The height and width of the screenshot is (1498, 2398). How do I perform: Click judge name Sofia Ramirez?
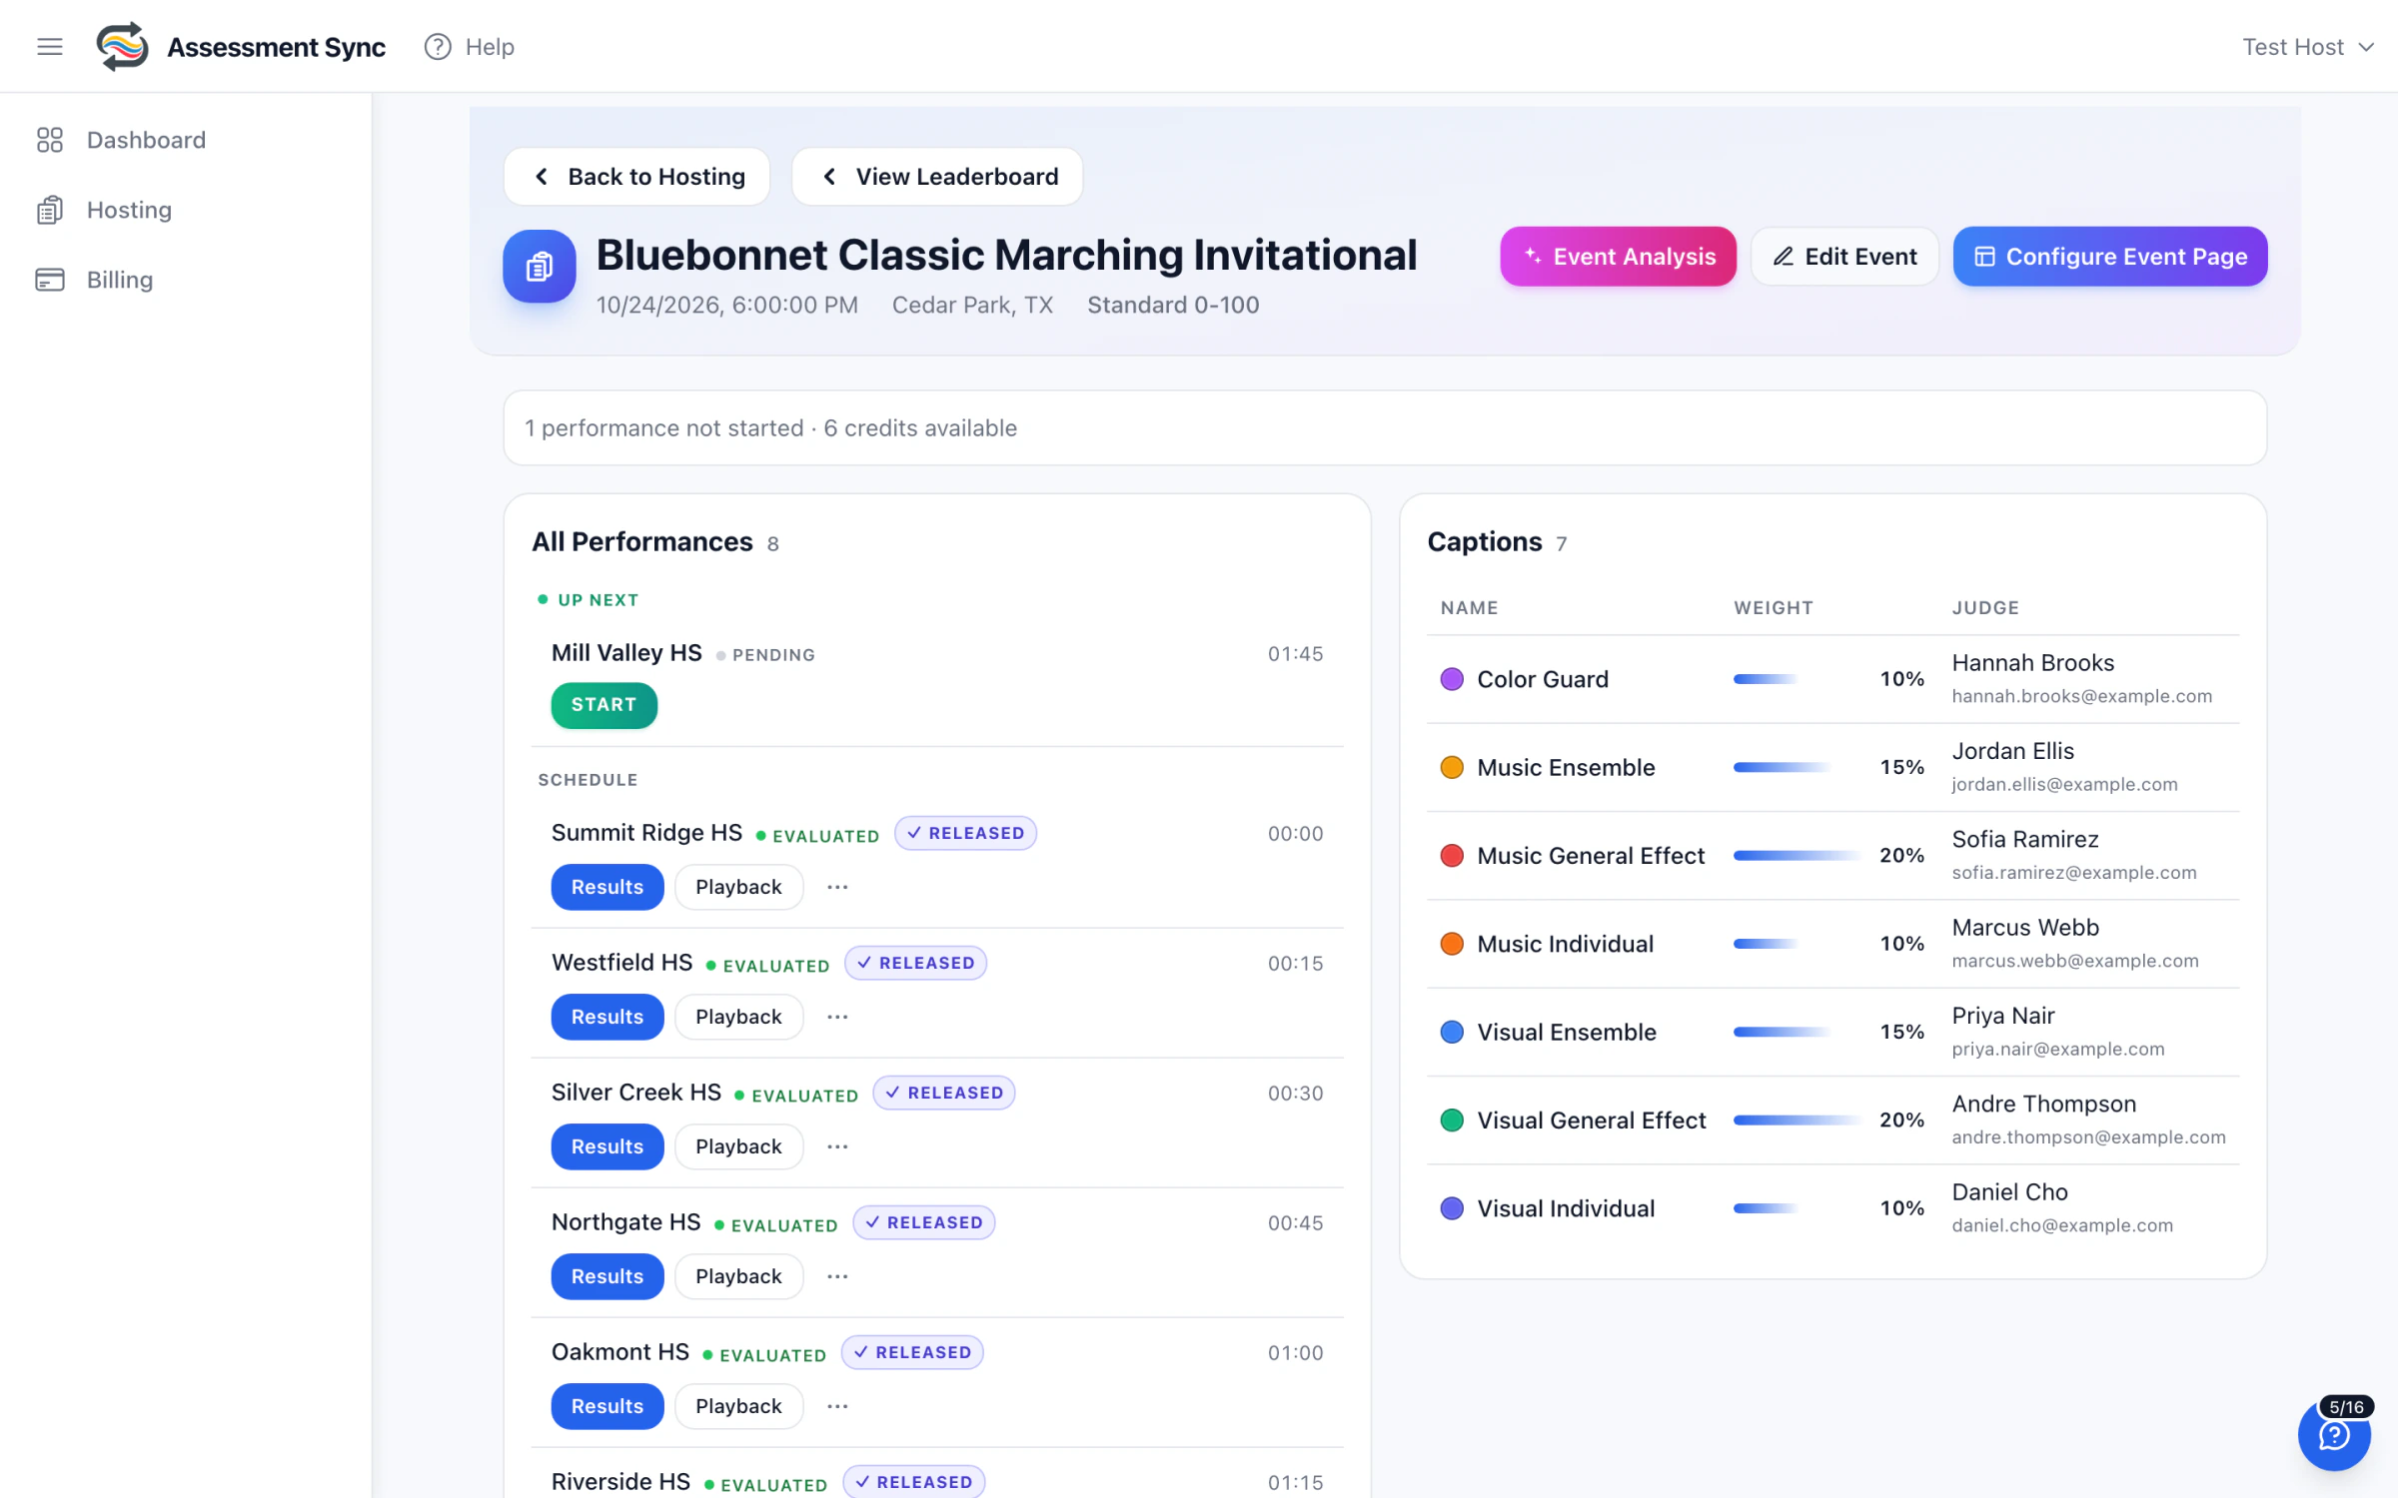tap(2025, 839)
